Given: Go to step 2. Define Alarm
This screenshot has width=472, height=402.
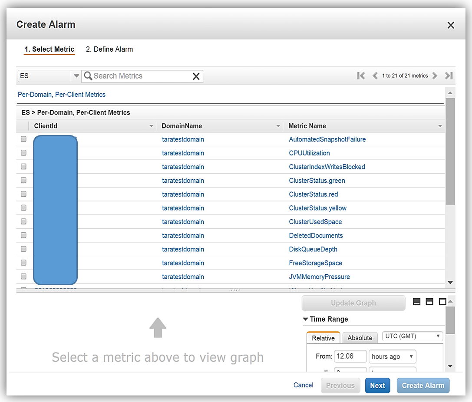Looking at the screenshot, I should [x=109, y=49].
